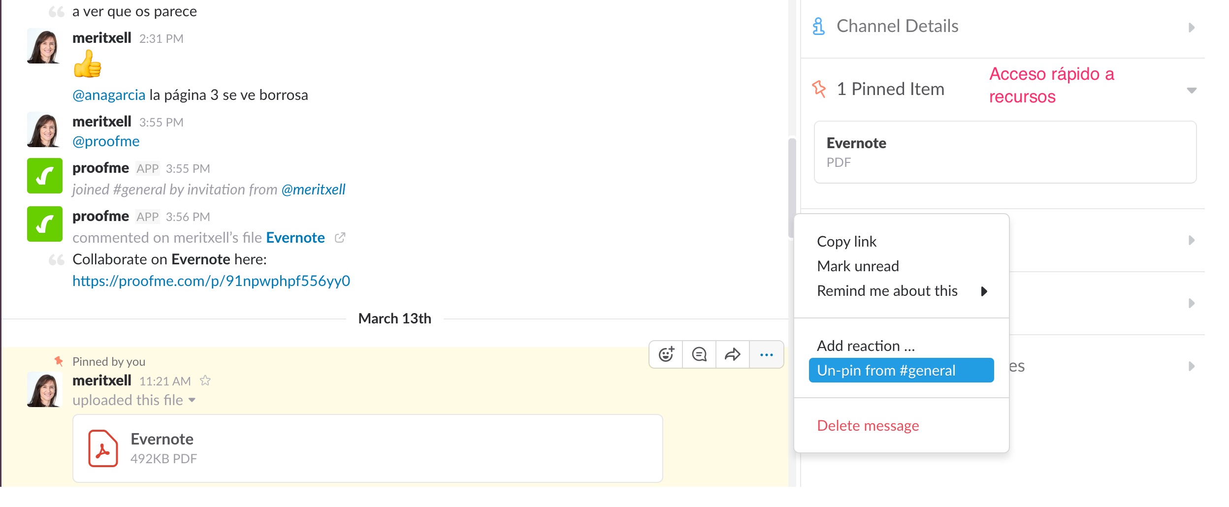
Task: Expand the sidebar section just below the pinned Evernote card
Action: [x=1192, y=240]
